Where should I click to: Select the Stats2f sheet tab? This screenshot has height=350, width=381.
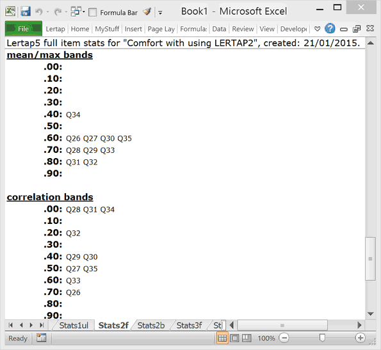(x=113, y=325)
